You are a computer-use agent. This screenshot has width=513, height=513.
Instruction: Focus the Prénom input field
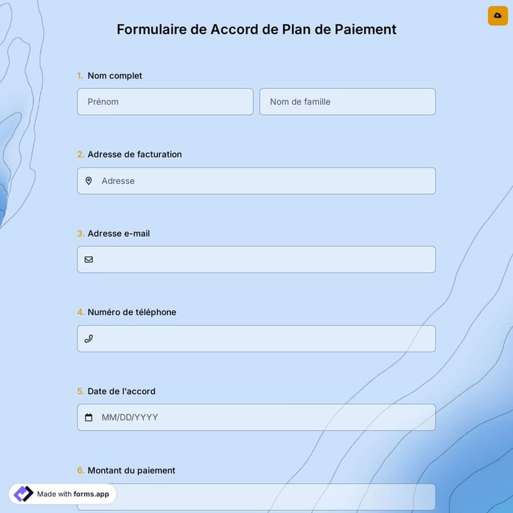click(x=165, y=102)
